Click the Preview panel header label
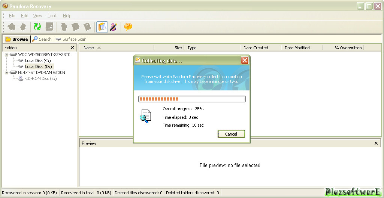Viewport: 384px width, 198px height. pyautogui.click(x=89, y=143)
